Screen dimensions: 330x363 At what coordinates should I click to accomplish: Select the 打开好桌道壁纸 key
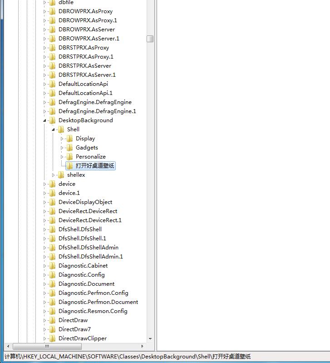95,166
